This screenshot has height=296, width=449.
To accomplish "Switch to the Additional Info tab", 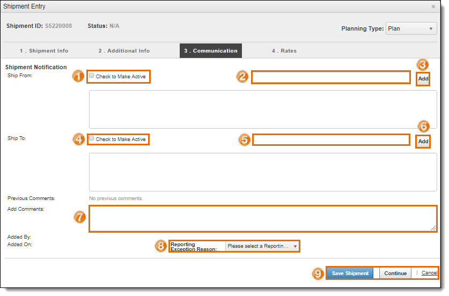I will pos(124,51).
